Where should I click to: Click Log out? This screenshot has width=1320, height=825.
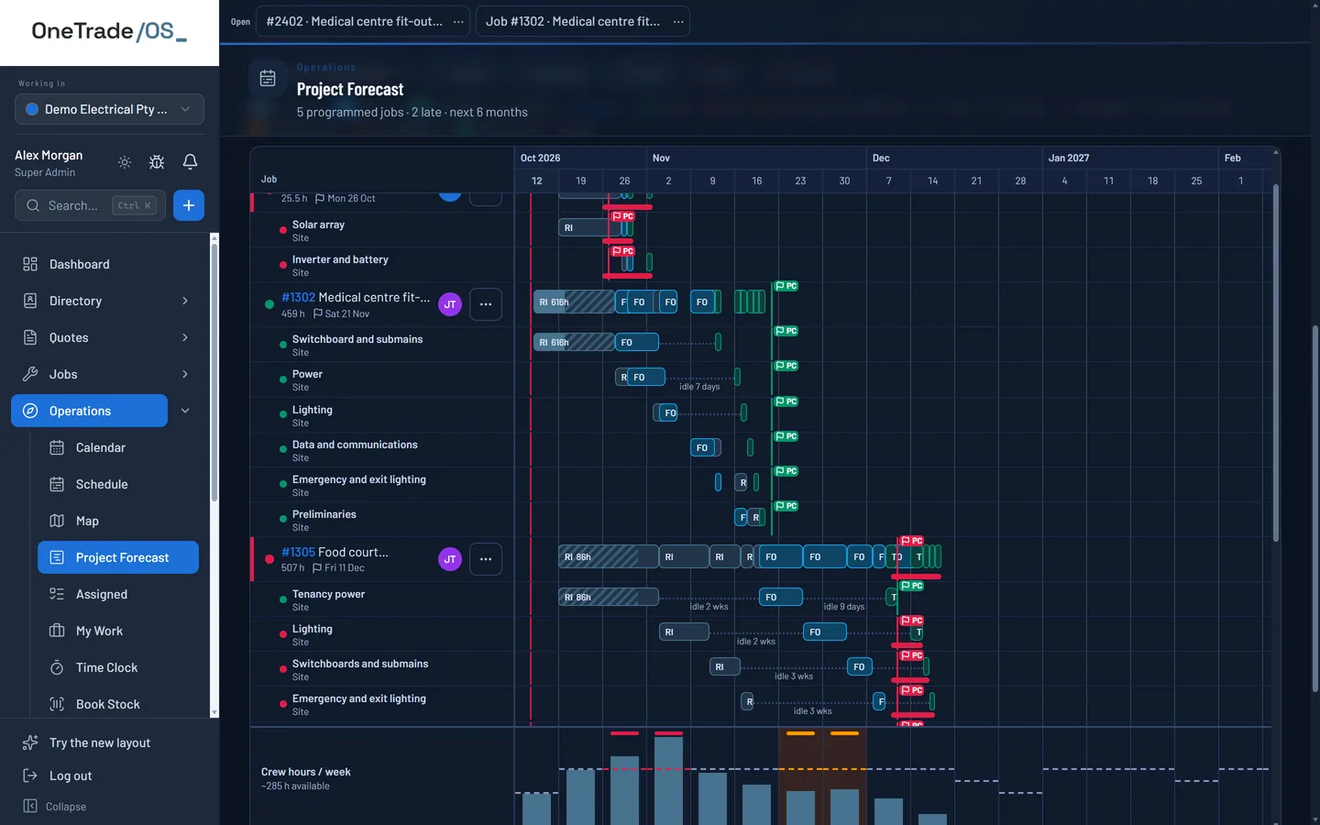coord(71,775)
